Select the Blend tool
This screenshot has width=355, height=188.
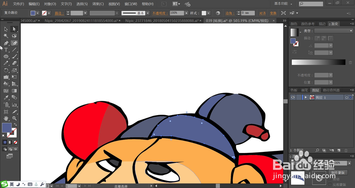point(14,97)
